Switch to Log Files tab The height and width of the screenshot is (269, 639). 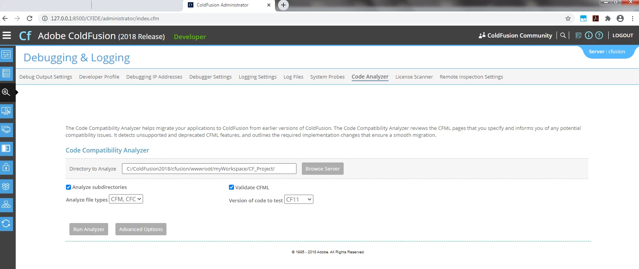click(293, 77)
